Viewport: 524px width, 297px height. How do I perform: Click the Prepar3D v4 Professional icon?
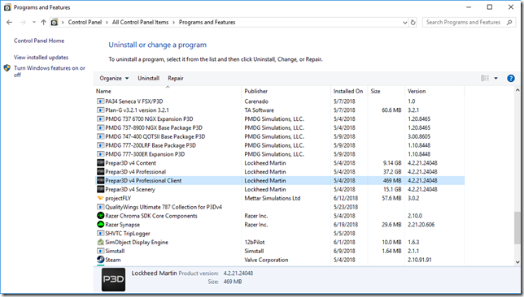[100, 172]
